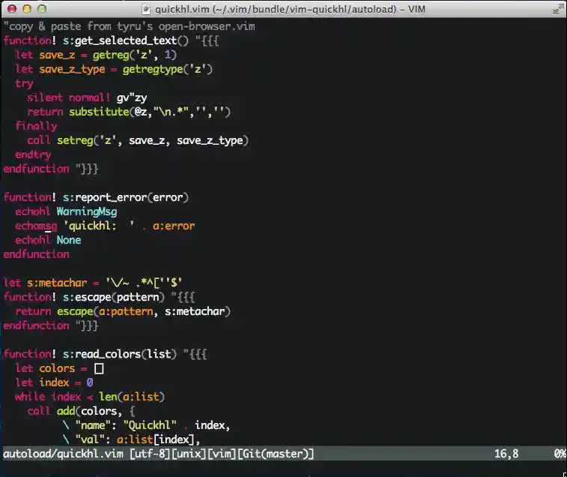The height and width of the screenshot is (477, 567).
Task: Click the getreg('z', 1) call
Action: [x=135, y=55]
